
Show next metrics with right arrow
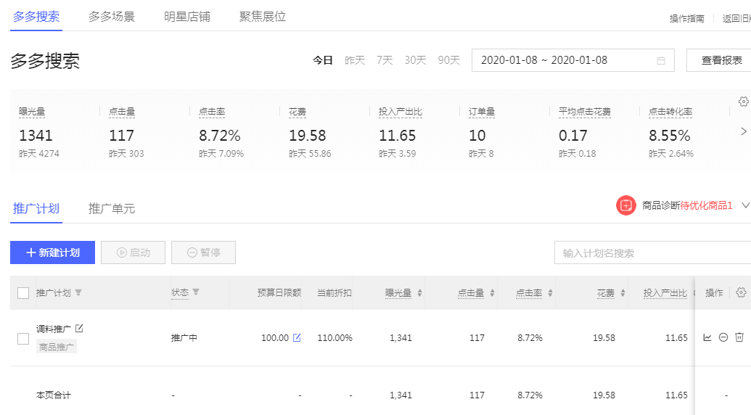click(743, 131)
